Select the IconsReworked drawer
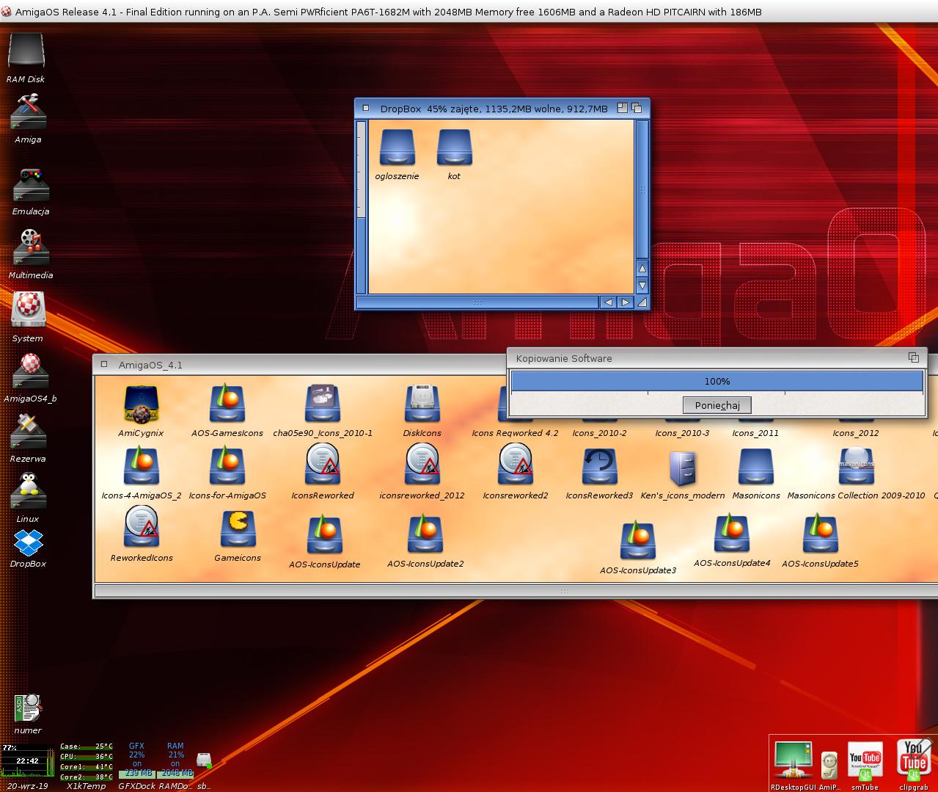Screen dimensions: 938x792 [323, 465]
